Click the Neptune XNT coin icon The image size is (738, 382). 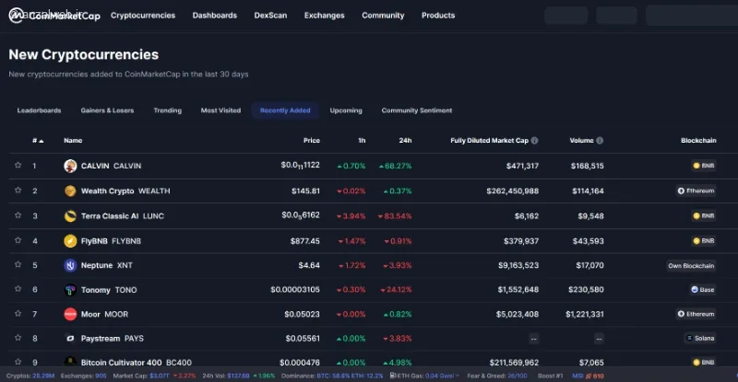(x=70, y=265)
